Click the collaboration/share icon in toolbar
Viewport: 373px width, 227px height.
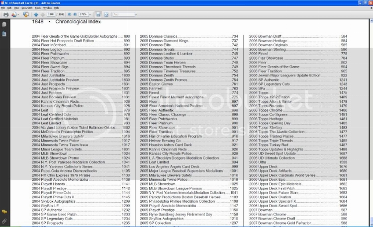tap(26, 14)
